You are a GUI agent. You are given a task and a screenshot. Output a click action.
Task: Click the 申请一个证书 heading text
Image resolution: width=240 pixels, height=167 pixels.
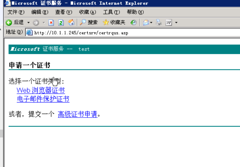coord(30,65)
